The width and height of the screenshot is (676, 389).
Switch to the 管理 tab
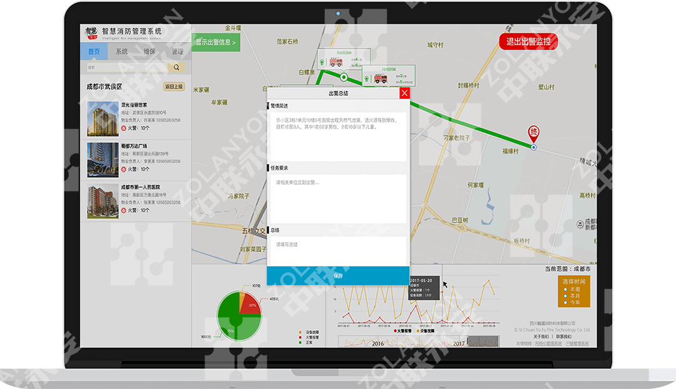point(177,51)
